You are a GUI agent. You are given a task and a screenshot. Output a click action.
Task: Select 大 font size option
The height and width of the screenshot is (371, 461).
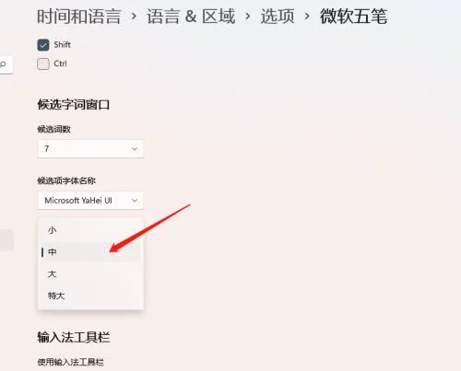coord(90,273)
